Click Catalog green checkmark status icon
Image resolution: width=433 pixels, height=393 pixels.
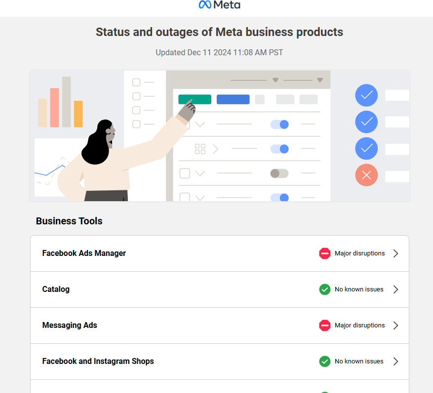point(324,289)
